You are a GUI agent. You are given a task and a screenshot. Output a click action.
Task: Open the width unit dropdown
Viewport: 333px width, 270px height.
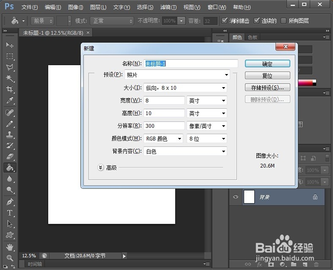[x=206, y=100]
